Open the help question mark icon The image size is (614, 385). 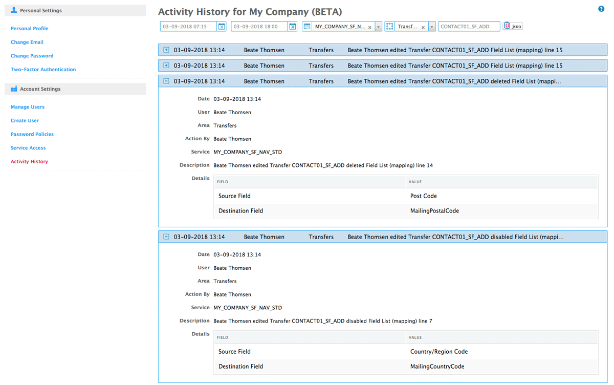click(x=601, y=9)
